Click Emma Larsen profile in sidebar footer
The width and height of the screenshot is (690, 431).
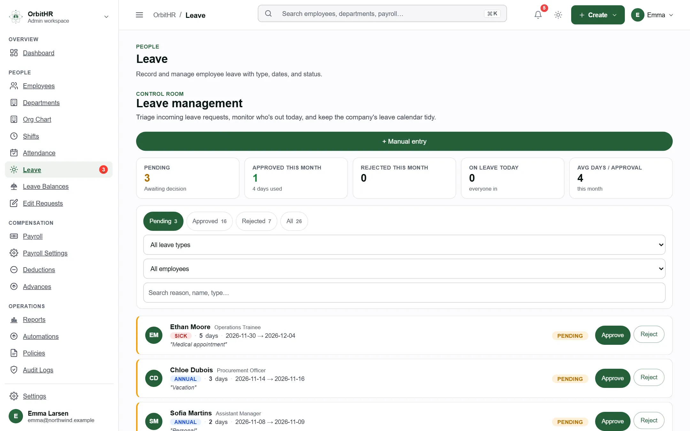59,416
